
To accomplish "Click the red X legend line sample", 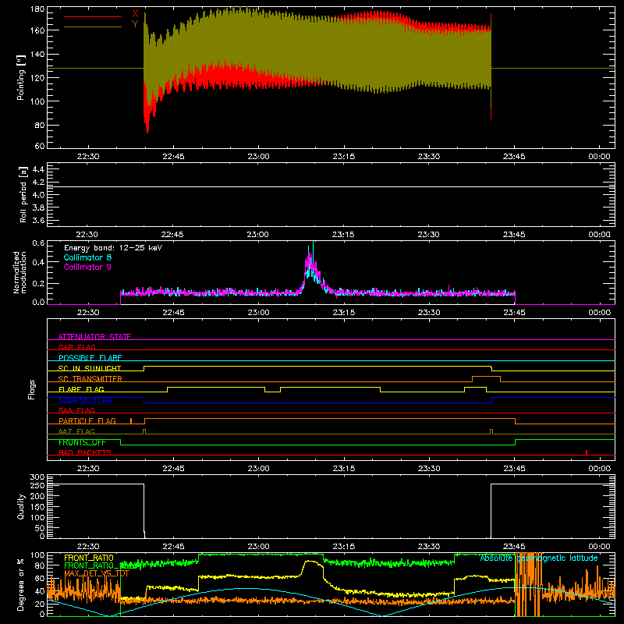I will coord(93,16).
